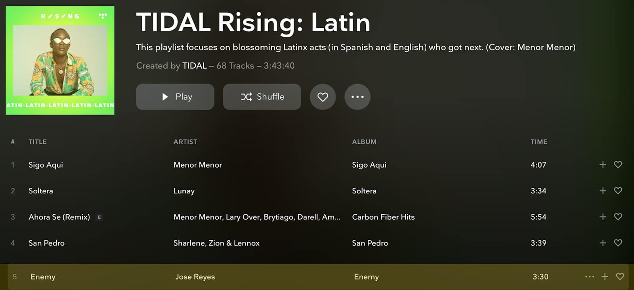Shuffle the playlist tracks
This screenshot has width=634, height=290.
click(x=262, y=97)
